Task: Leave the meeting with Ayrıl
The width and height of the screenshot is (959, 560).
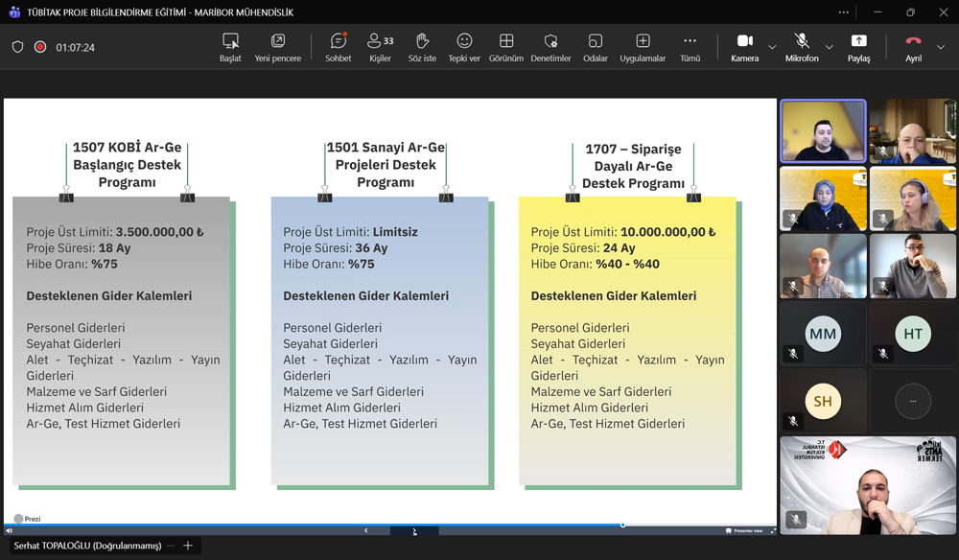Action: point(913,47)
